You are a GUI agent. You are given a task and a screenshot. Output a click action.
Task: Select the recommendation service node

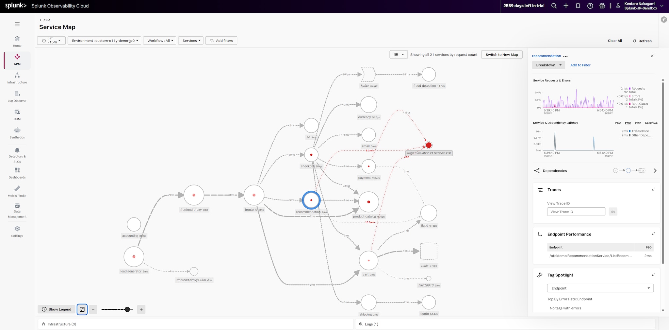(x=311, y=200)
